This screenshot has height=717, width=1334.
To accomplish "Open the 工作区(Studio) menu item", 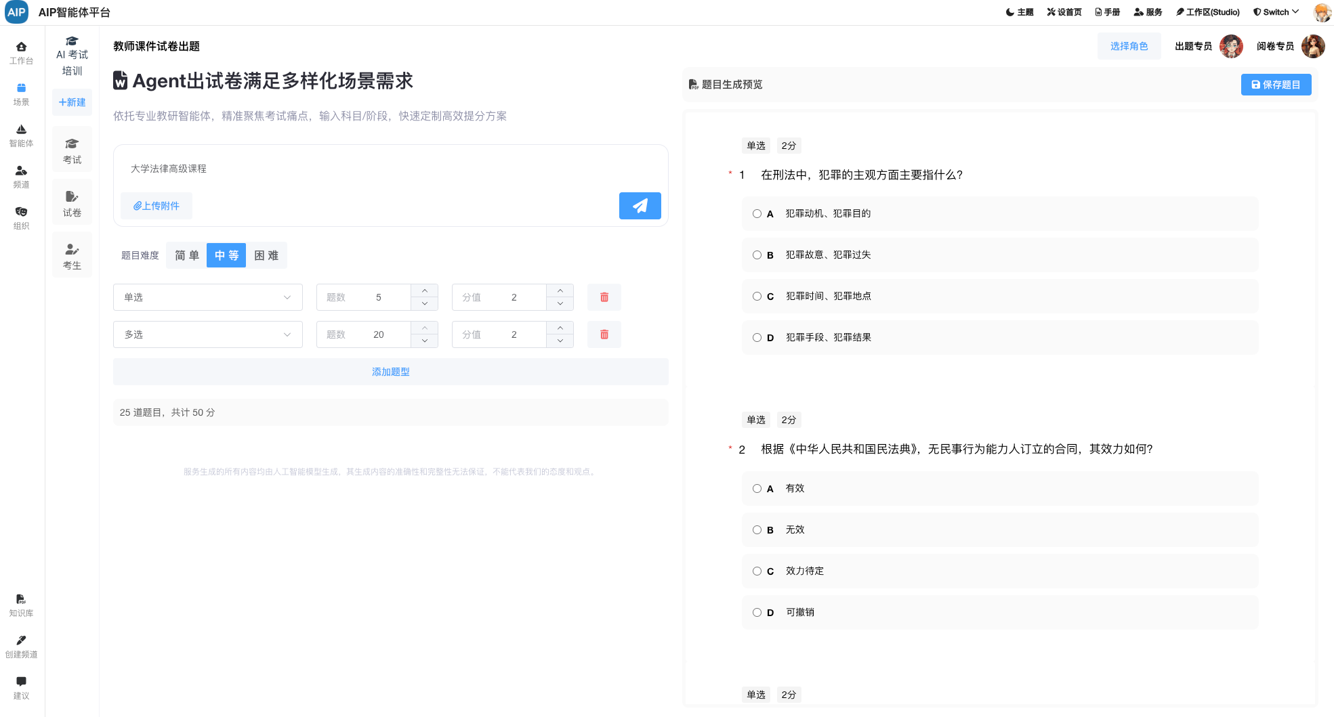I will coord(1207,12).
